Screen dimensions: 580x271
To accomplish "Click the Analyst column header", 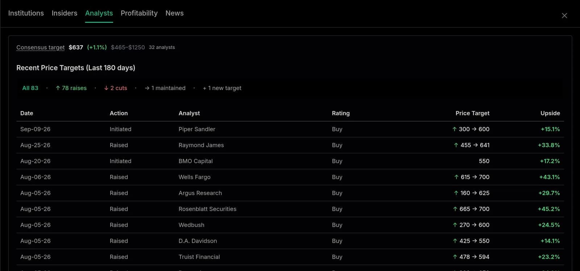I will (189, 113).
